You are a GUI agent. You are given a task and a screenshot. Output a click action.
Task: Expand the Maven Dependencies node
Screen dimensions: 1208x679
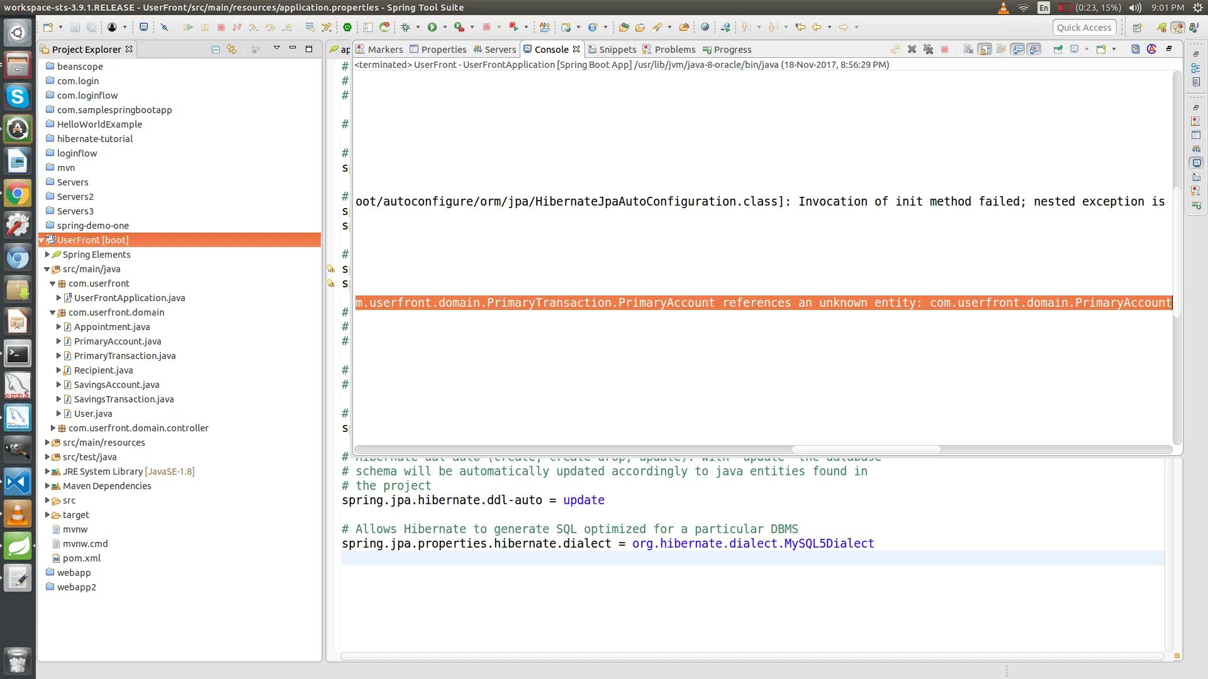pyautogui.click(x=47, y=486)
